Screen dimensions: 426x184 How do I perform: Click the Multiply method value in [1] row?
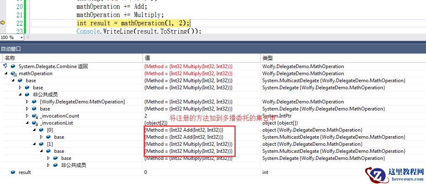(189, 144)
